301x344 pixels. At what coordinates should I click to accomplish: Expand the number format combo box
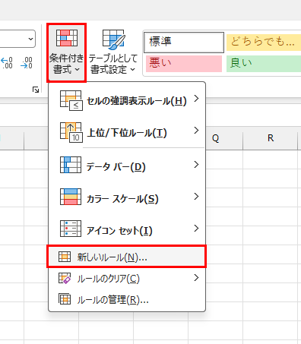pos(30,39)
